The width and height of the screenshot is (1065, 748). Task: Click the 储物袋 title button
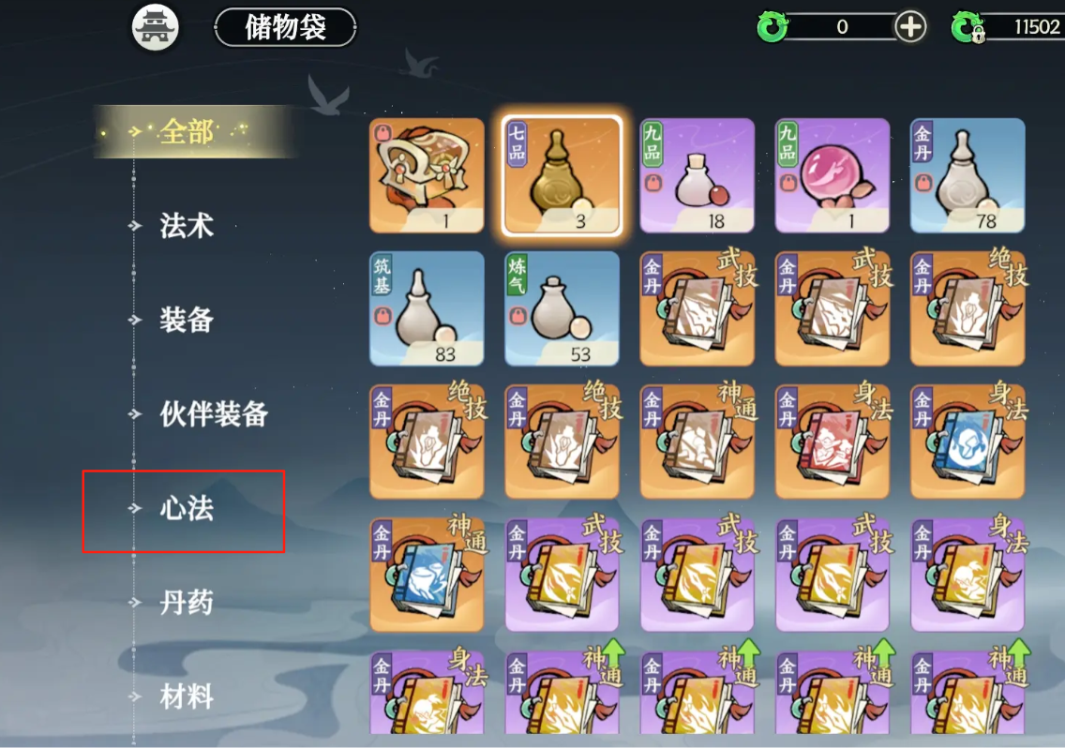285,27
